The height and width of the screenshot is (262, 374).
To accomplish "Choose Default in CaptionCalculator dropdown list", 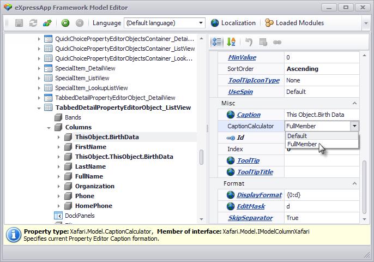I will coord(322,136).
